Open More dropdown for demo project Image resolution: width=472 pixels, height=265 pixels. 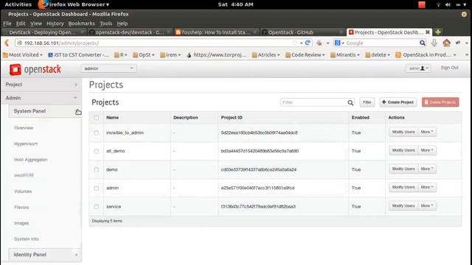click(427, 169)
